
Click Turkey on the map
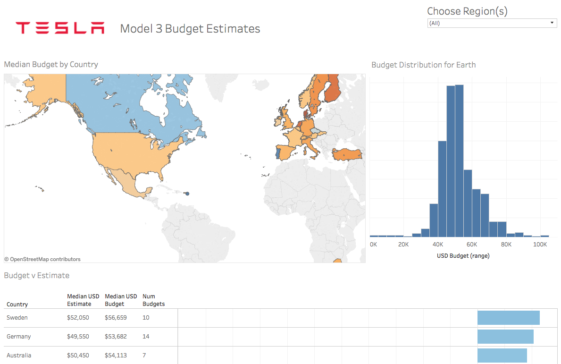coord(347,155)
